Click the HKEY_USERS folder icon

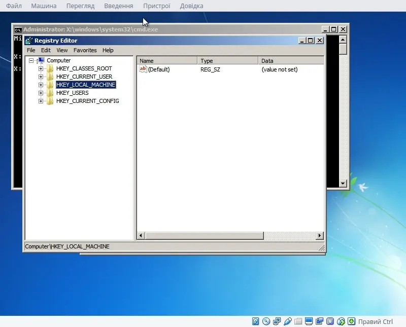pos(50,93)
